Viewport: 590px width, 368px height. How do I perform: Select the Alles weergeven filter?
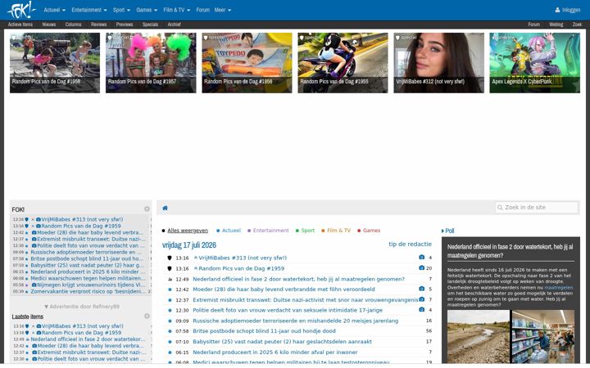188,231
